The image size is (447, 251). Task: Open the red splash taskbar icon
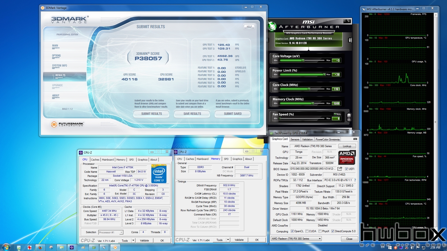(x=30, y=247)
